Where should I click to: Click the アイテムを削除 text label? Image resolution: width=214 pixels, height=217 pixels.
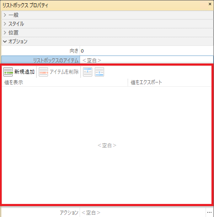[x=64, y=72]
